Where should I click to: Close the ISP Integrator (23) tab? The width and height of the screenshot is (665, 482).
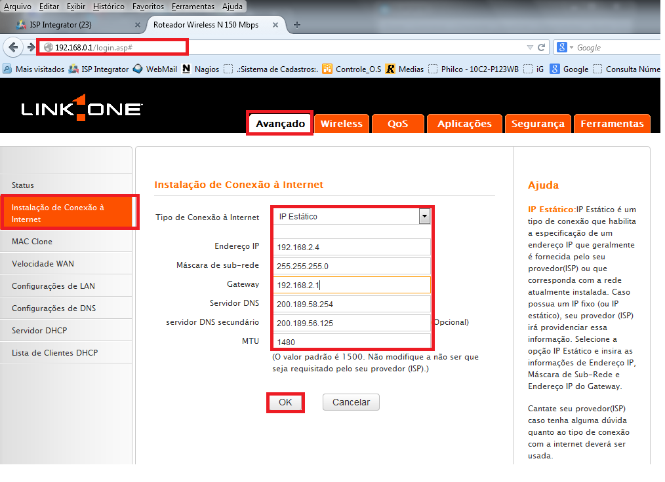point(138,25)
